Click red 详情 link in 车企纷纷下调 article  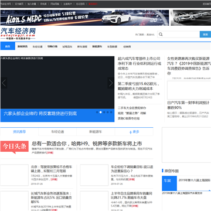132,179
